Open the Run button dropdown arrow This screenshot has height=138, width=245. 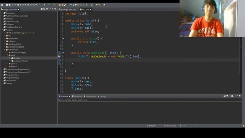coord(46,5)
